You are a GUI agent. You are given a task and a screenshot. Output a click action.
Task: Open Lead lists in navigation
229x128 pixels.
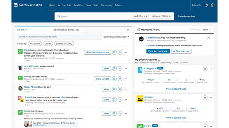click(x=79, y=5)
